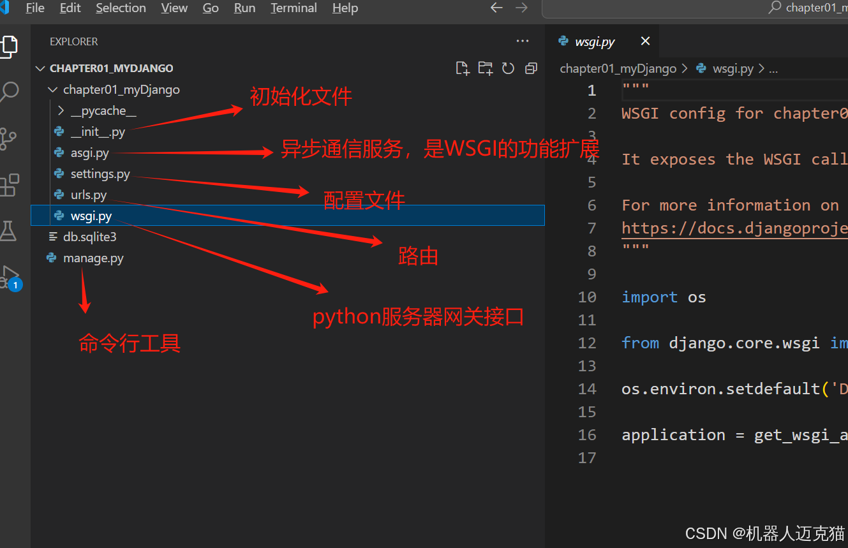The width and height of the screenshot is (848, 548).
Task: Click the New Folder icon in Explorer
Action: point(486,68)
